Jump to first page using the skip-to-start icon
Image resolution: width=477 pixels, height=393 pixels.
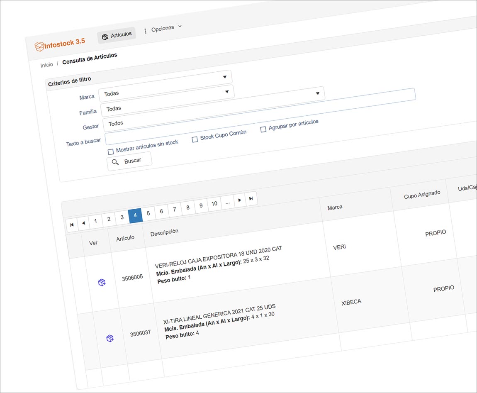[x=72, y=224]
